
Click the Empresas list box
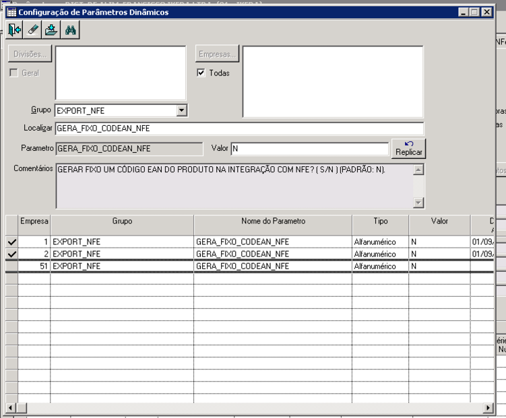click(x=333, y=81)
